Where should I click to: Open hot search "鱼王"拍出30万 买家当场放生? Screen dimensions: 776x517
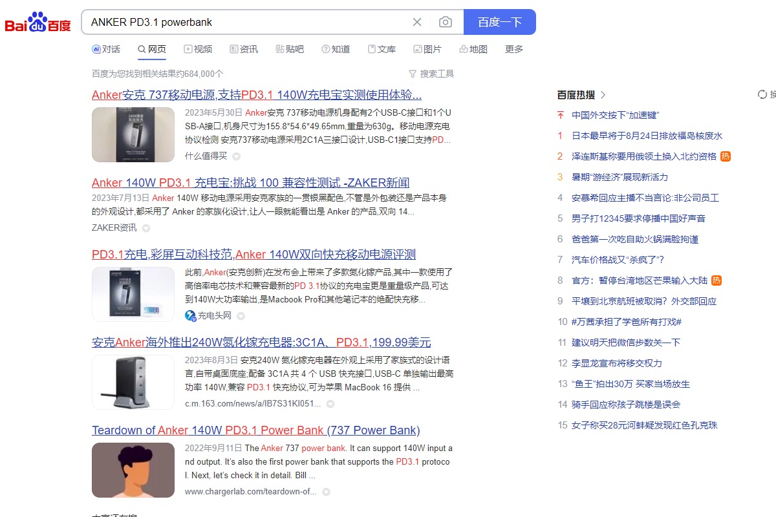tap(631, 384)
